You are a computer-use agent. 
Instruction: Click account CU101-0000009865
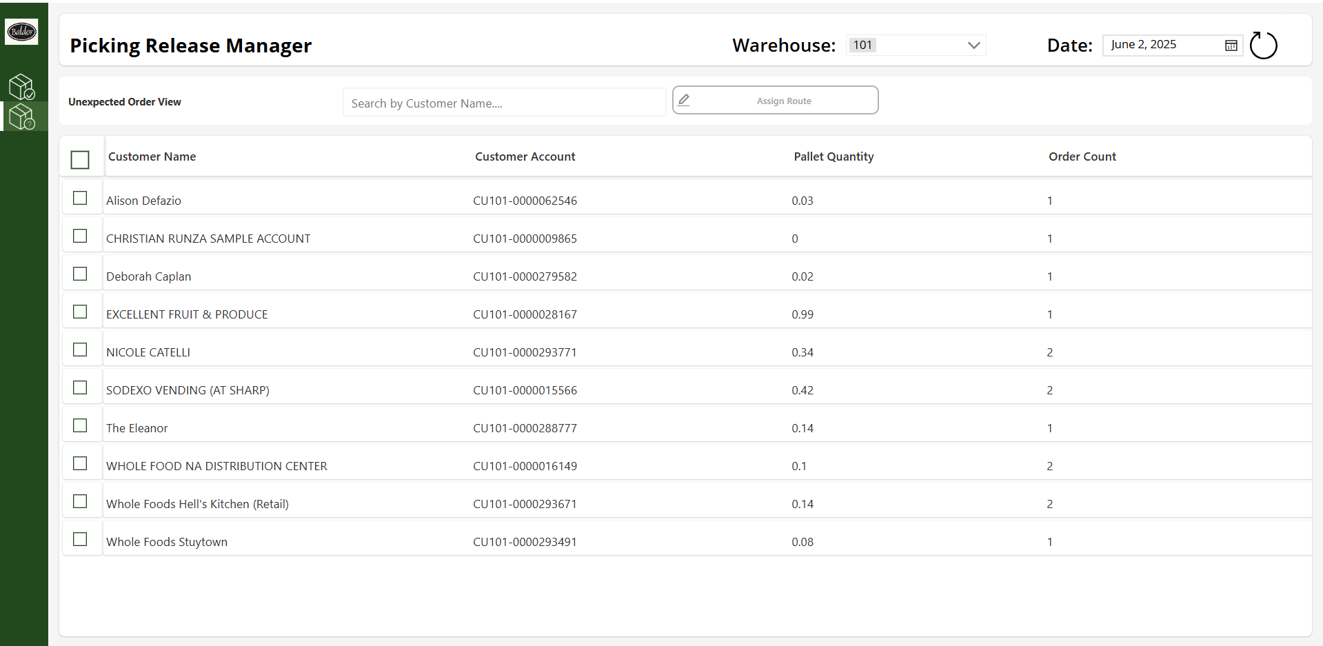[525, 239]
